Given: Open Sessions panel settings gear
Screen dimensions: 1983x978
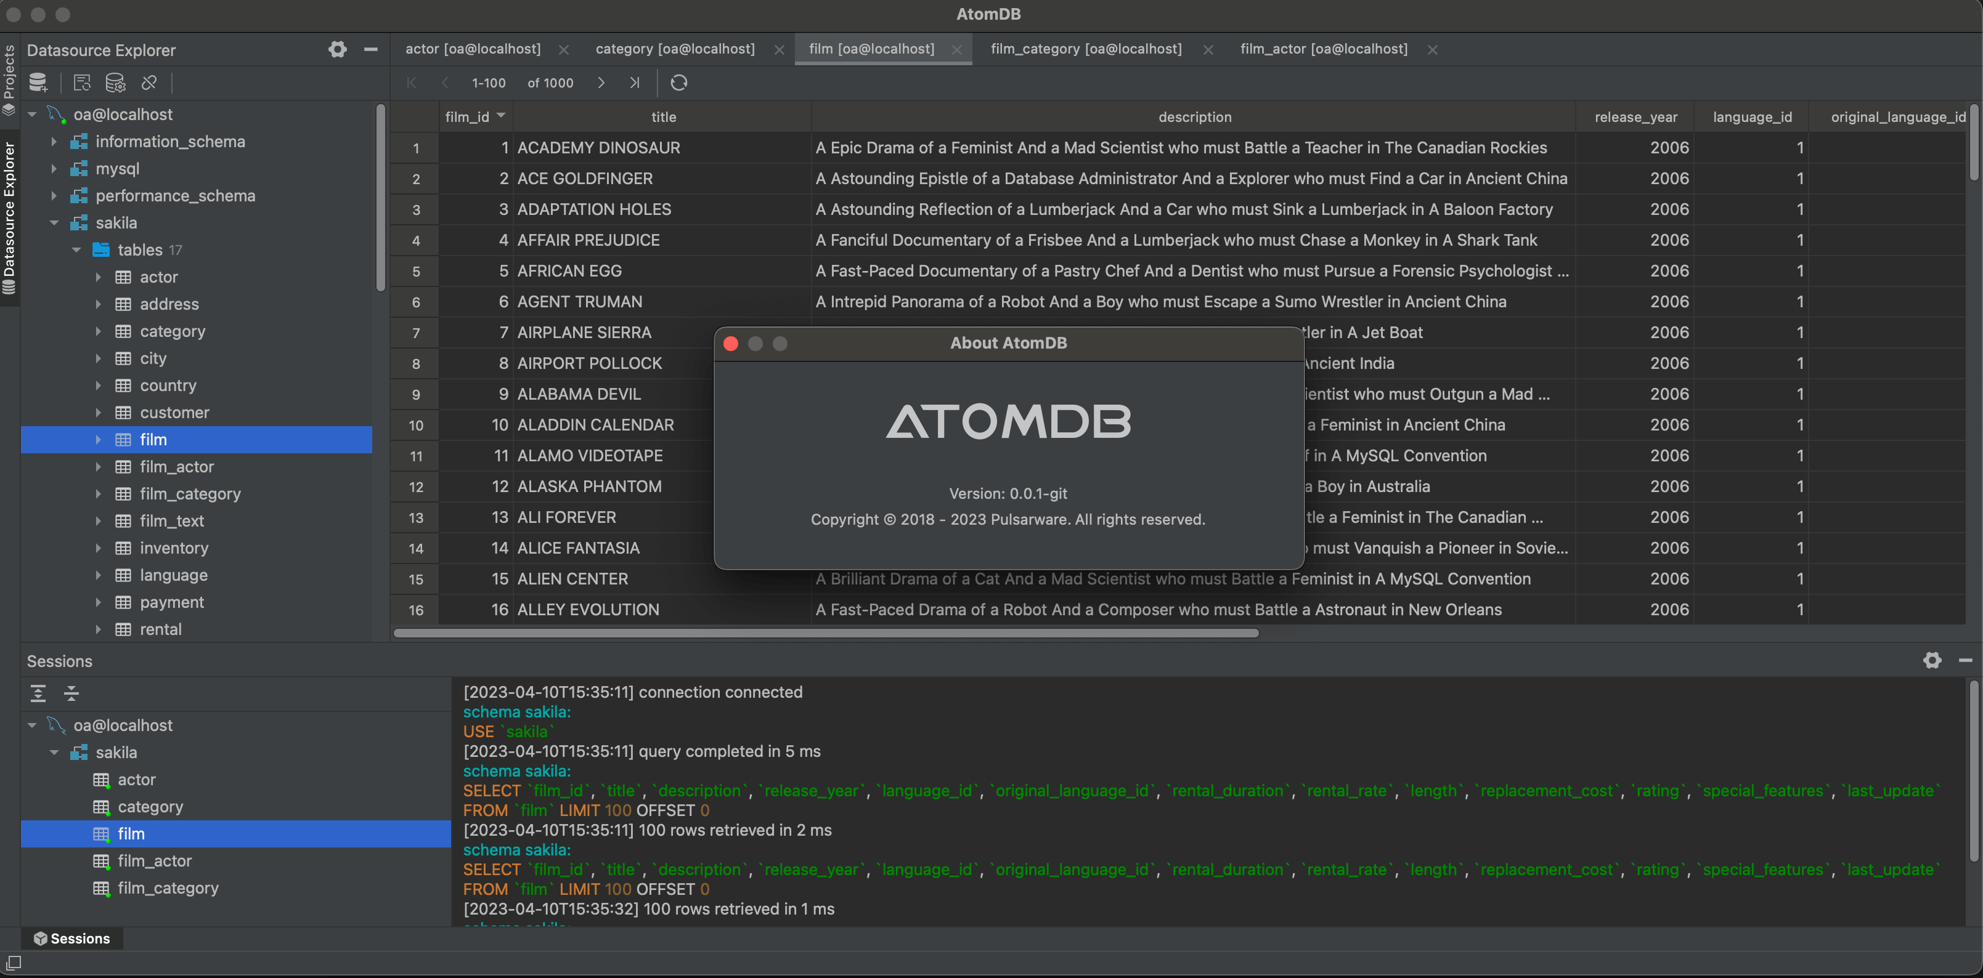Looking at the screenshot, I should coord(1932,660).
